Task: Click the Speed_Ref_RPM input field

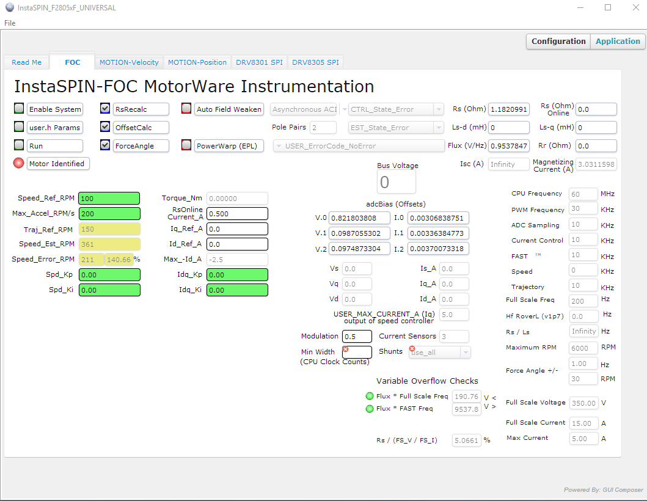Action: (x=109, y=199)
